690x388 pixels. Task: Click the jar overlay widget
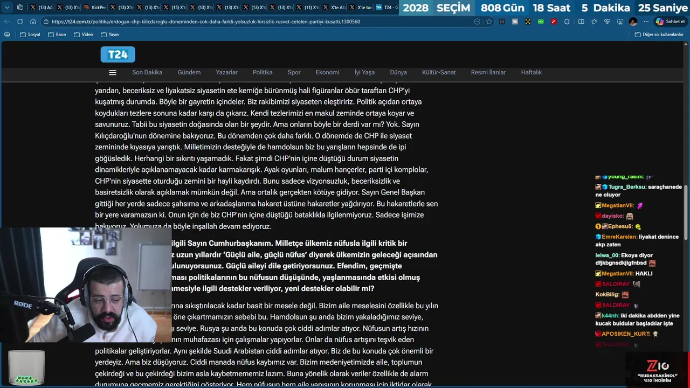pos(26,368)
